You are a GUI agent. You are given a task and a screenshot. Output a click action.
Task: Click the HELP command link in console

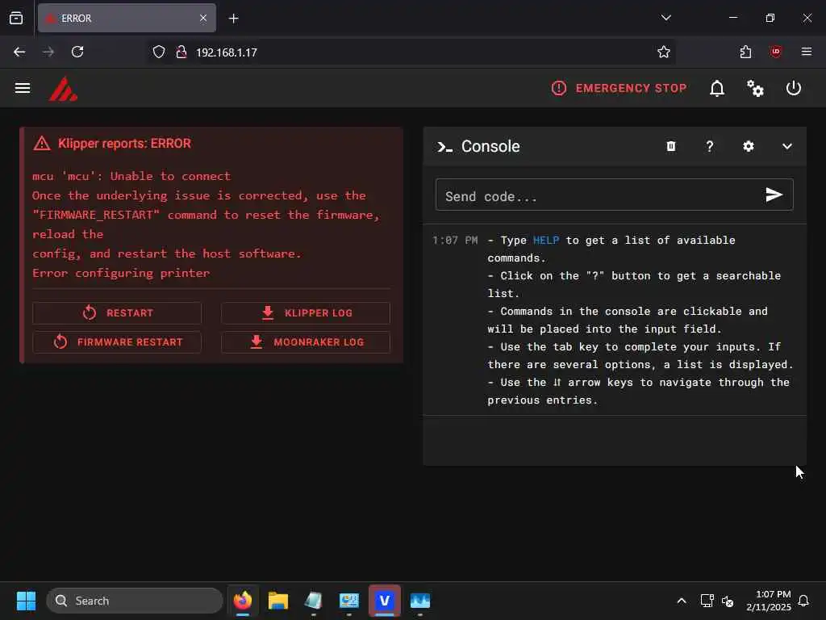(546, 240)
